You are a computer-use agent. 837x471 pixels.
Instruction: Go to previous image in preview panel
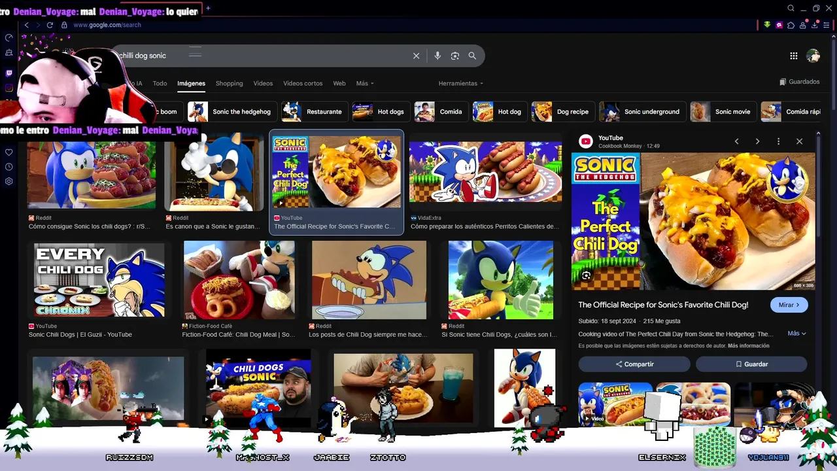pos(736,141)
